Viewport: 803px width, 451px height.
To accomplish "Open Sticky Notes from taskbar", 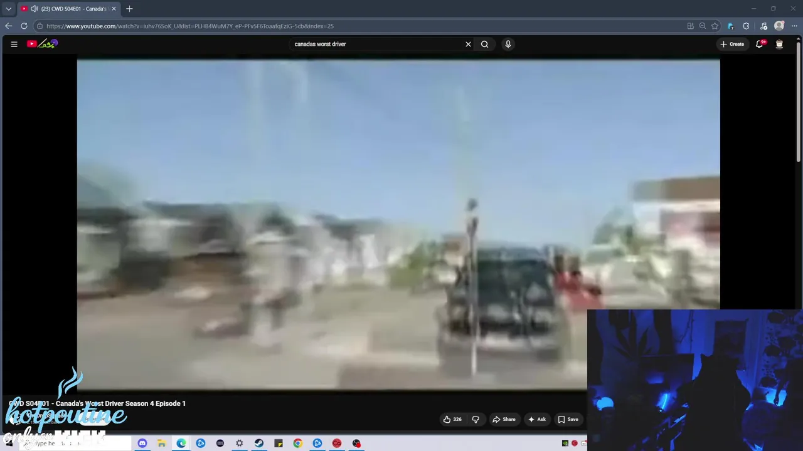I will [279, 443].
